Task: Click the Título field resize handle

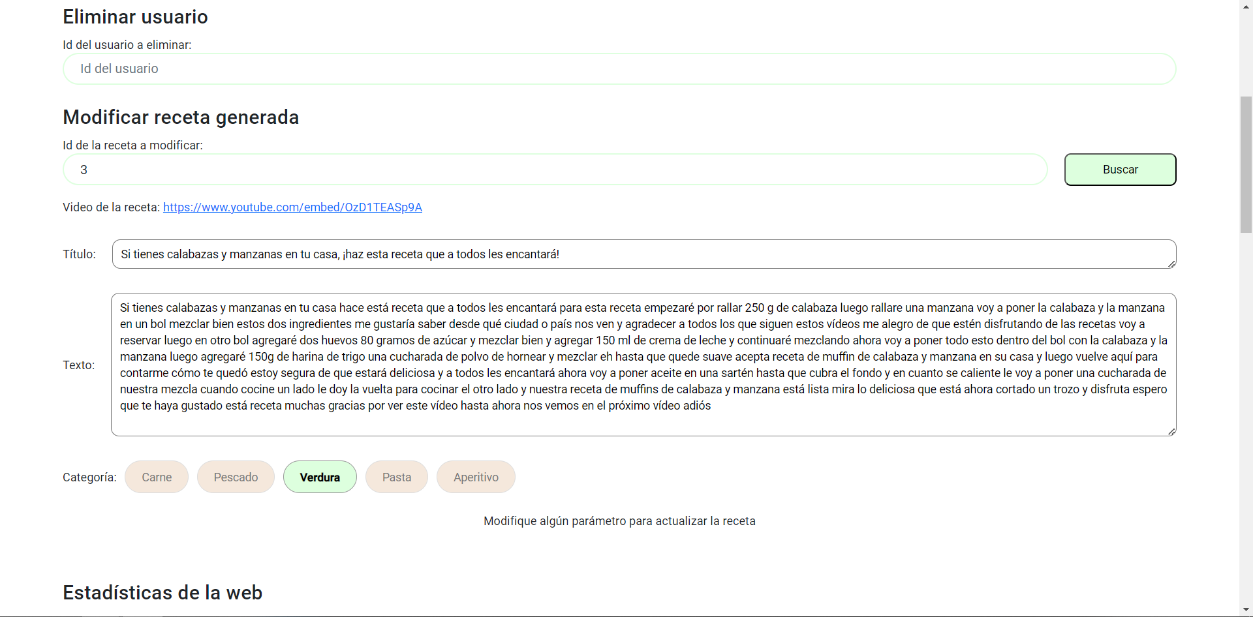Action: [1171, 264]
